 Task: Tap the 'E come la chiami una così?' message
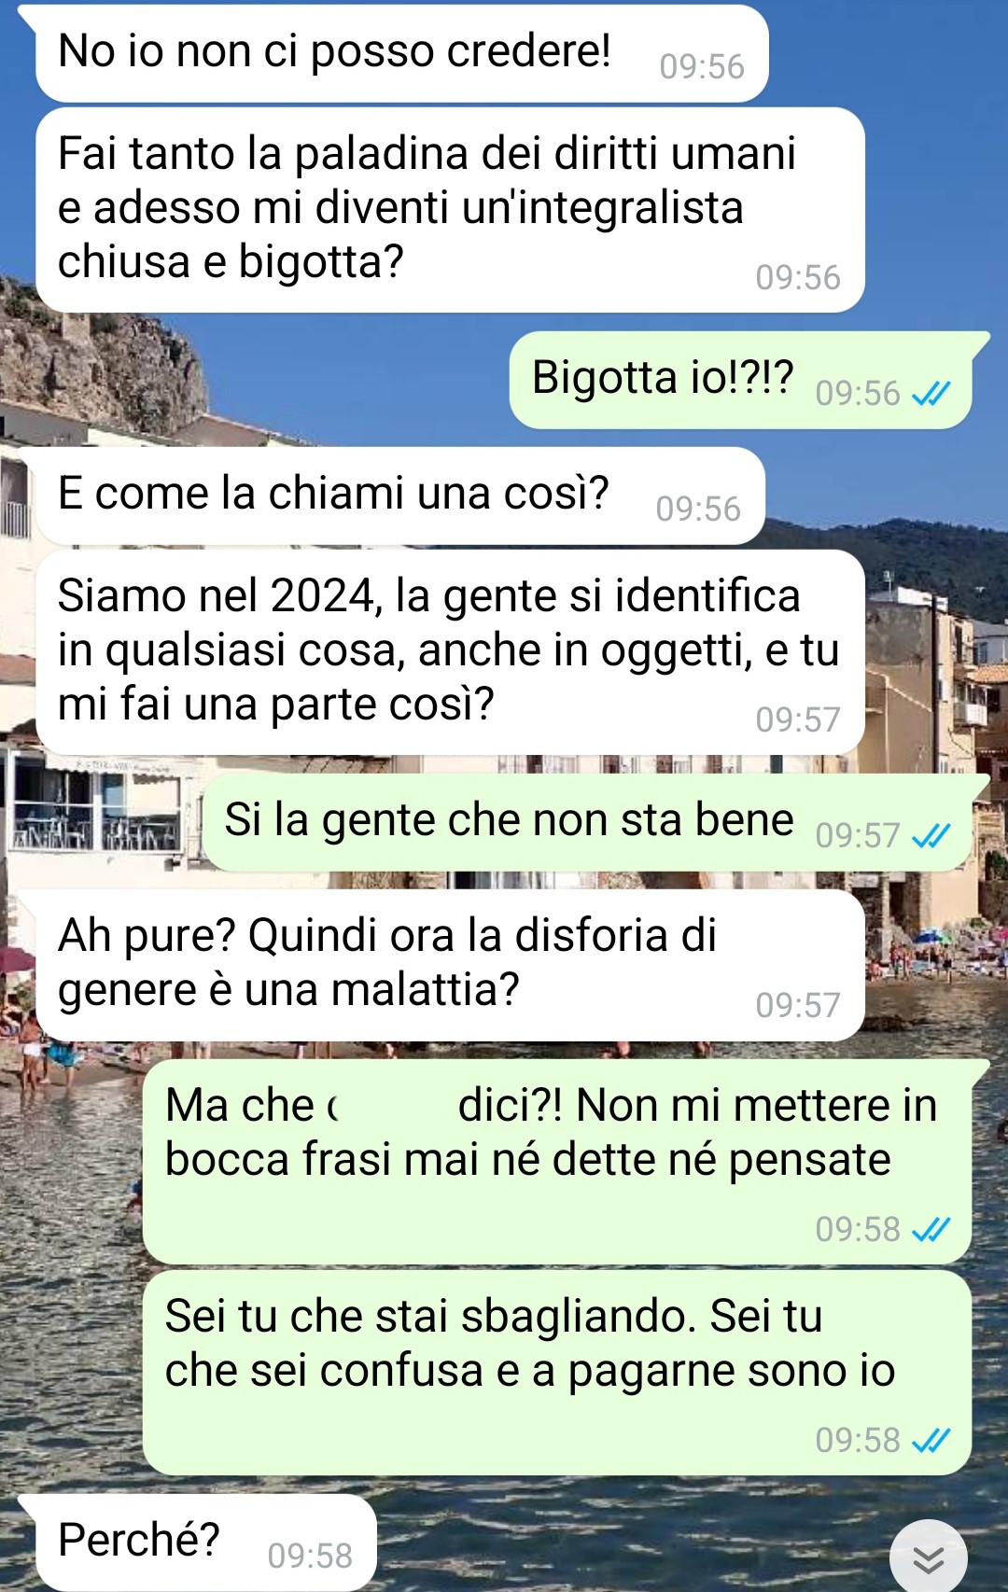(x=400, y=496)
